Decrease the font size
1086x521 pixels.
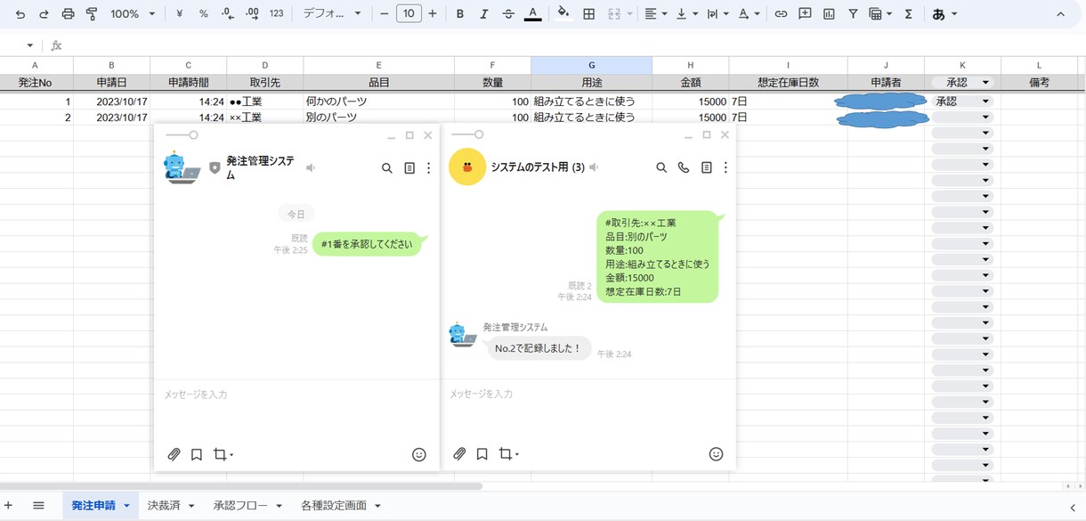tap(385, 14)
